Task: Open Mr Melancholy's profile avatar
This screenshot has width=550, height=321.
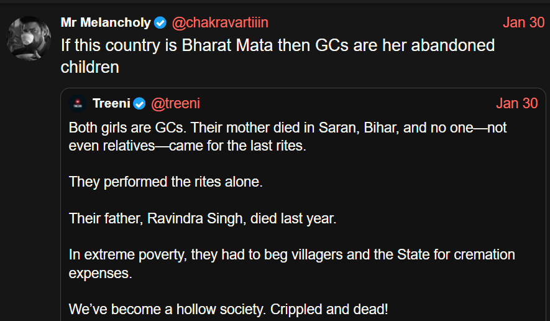Action: click(29, 39)
